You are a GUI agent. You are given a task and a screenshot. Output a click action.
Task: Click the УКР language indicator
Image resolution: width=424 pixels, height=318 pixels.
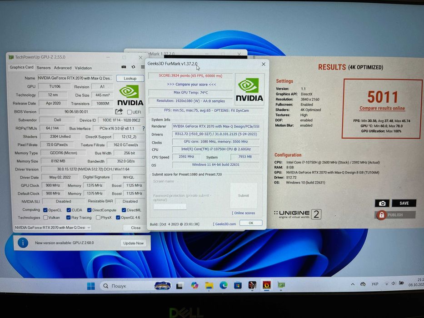tap(375, 284)
